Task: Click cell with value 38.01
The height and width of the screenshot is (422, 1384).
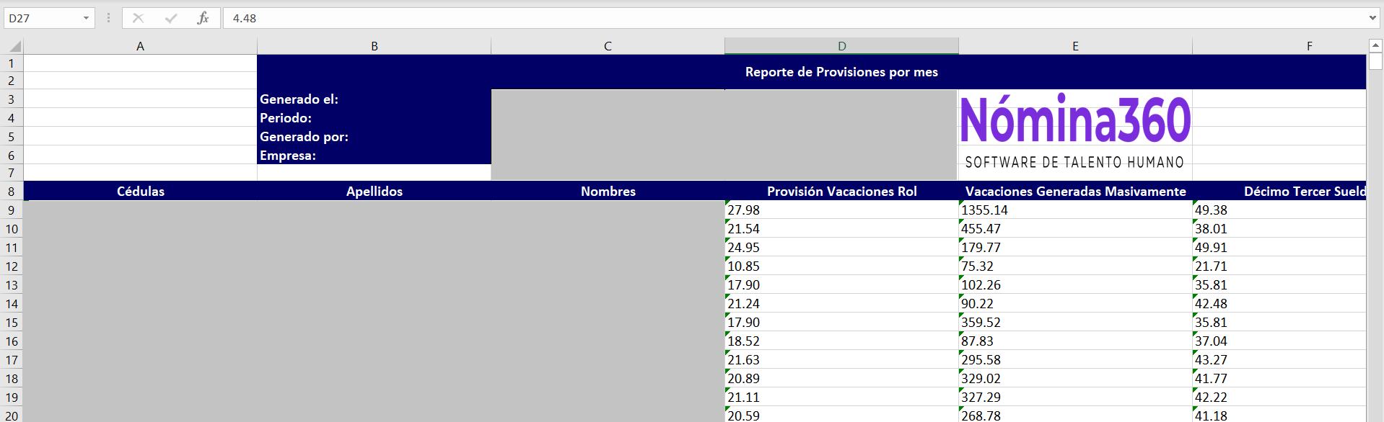Action: pyautogui.click(x=1279, y=229)
